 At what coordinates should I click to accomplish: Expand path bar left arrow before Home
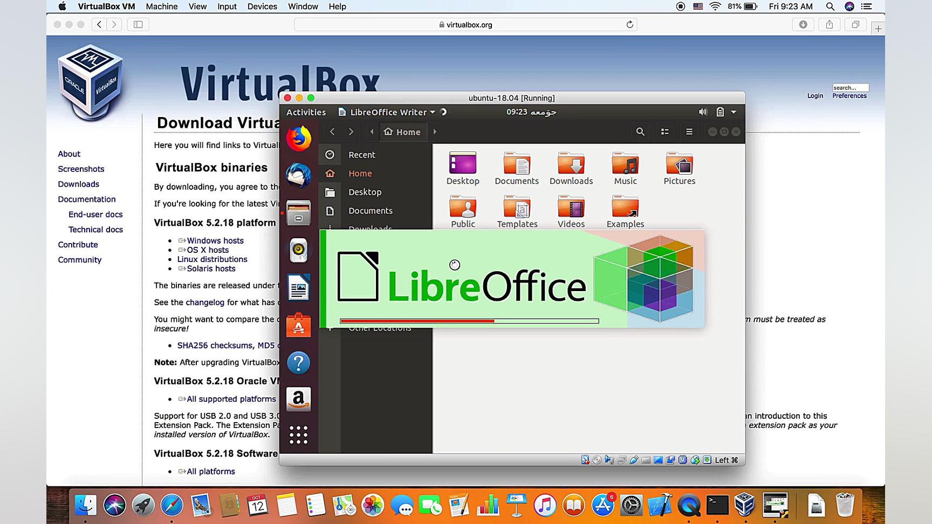coord(372,132)
